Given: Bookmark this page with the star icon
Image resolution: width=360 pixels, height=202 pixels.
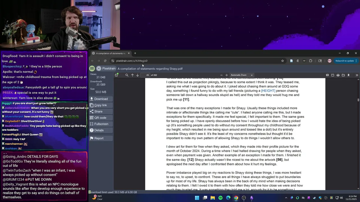Looking at the screenshot, I should 282,61.
